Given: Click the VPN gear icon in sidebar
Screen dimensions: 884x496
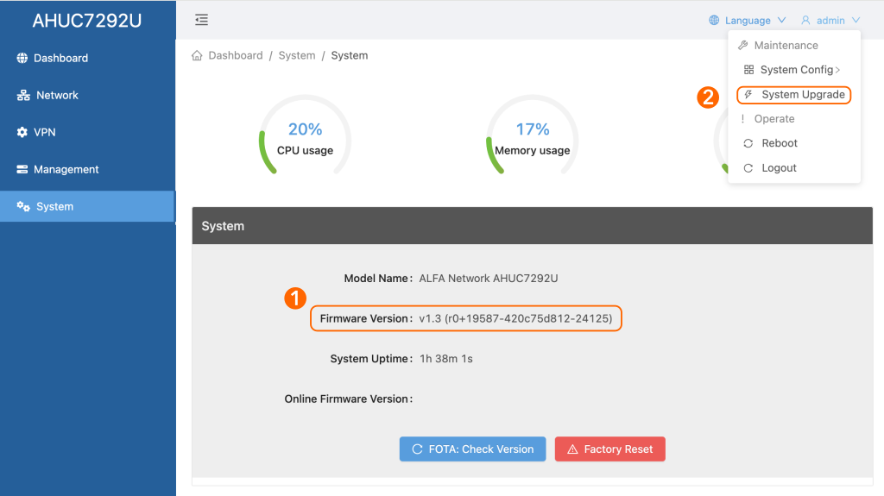Looking at the screenshot, I should coord(22,133).
